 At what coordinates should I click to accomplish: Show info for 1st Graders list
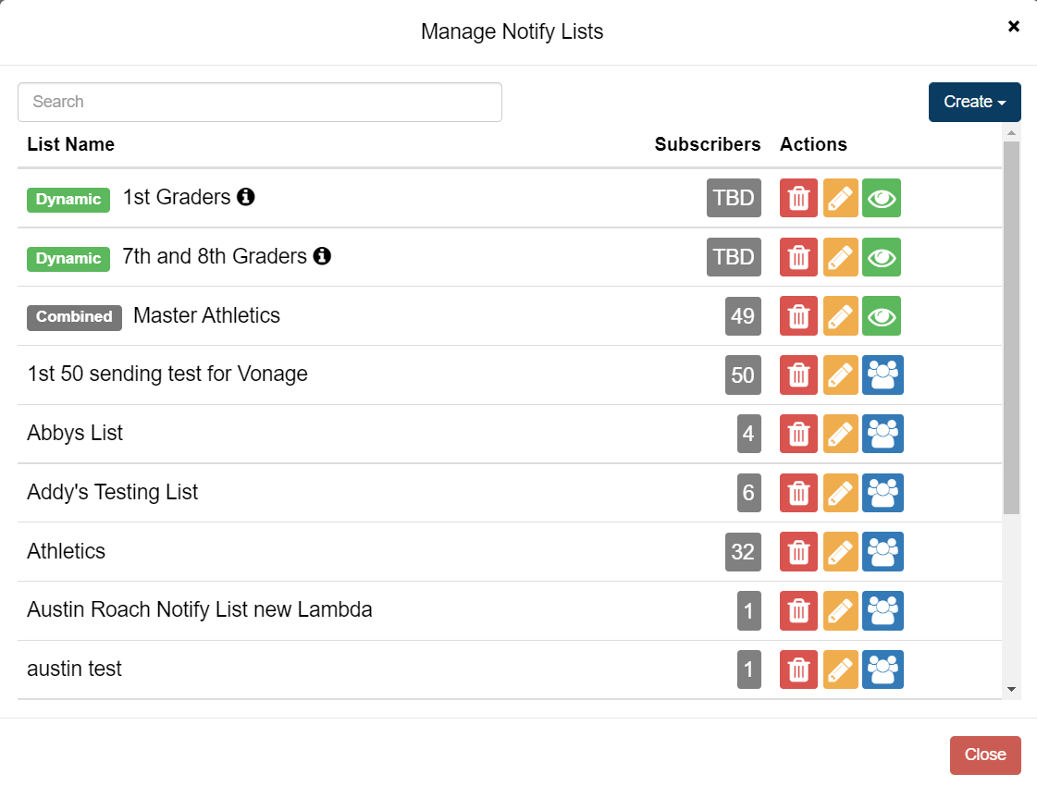246,197
